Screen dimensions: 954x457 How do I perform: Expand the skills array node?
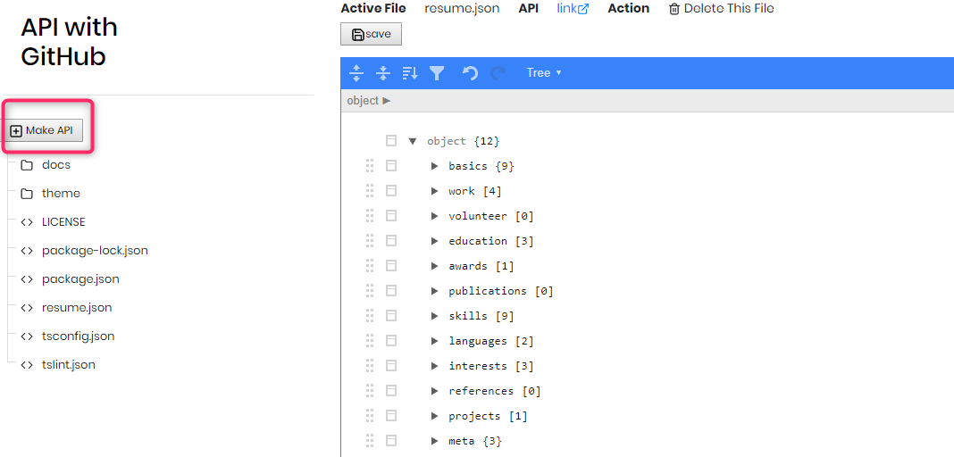coord(434,315)
